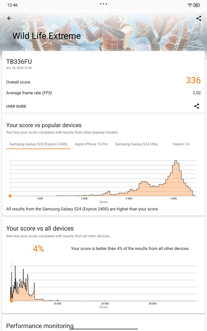The image size is (207, 331).
Task: Tap the three-dot handle at top
Action: tap(103, 4)
